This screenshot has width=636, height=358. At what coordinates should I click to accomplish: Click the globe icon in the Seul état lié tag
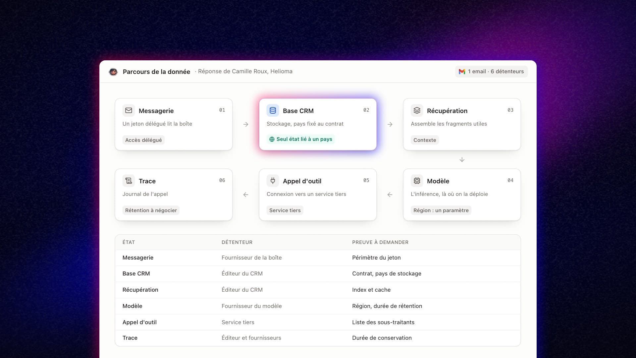(272, 139)
